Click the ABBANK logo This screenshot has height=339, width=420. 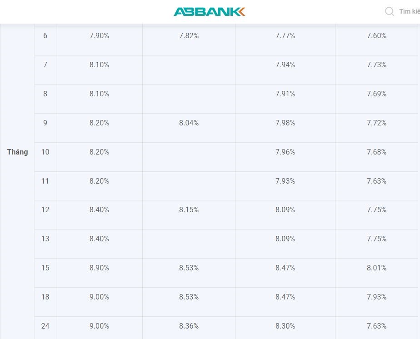click(x=210, y=12)
